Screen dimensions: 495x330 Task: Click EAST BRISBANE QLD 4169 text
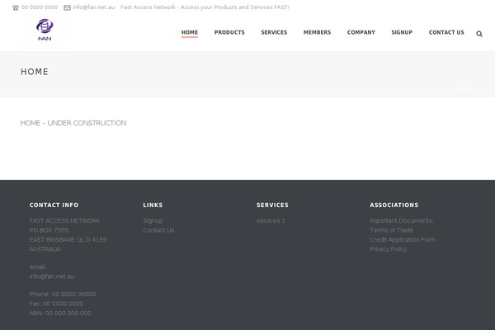[68, 240]
